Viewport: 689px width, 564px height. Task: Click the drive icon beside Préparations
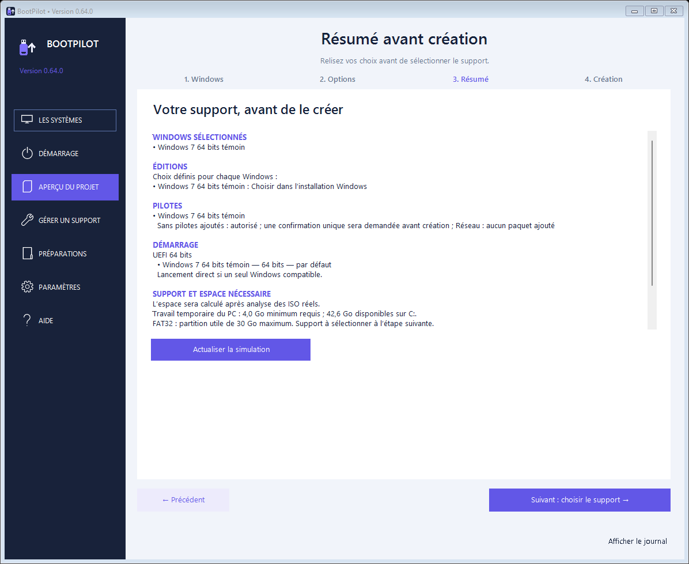pyautogui.click(x=27, y=253)
